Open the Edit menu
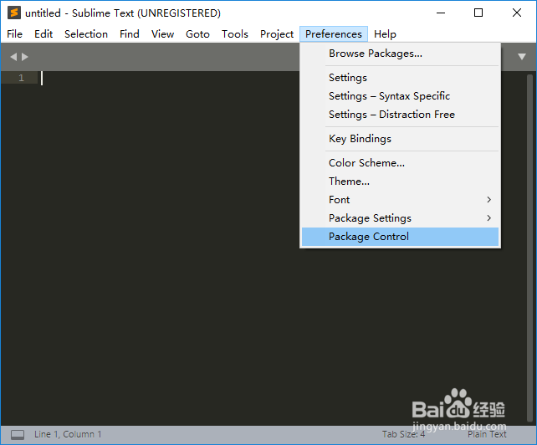Image resolution: width=537 pixels, height=445 pixels. pos(43,34)
